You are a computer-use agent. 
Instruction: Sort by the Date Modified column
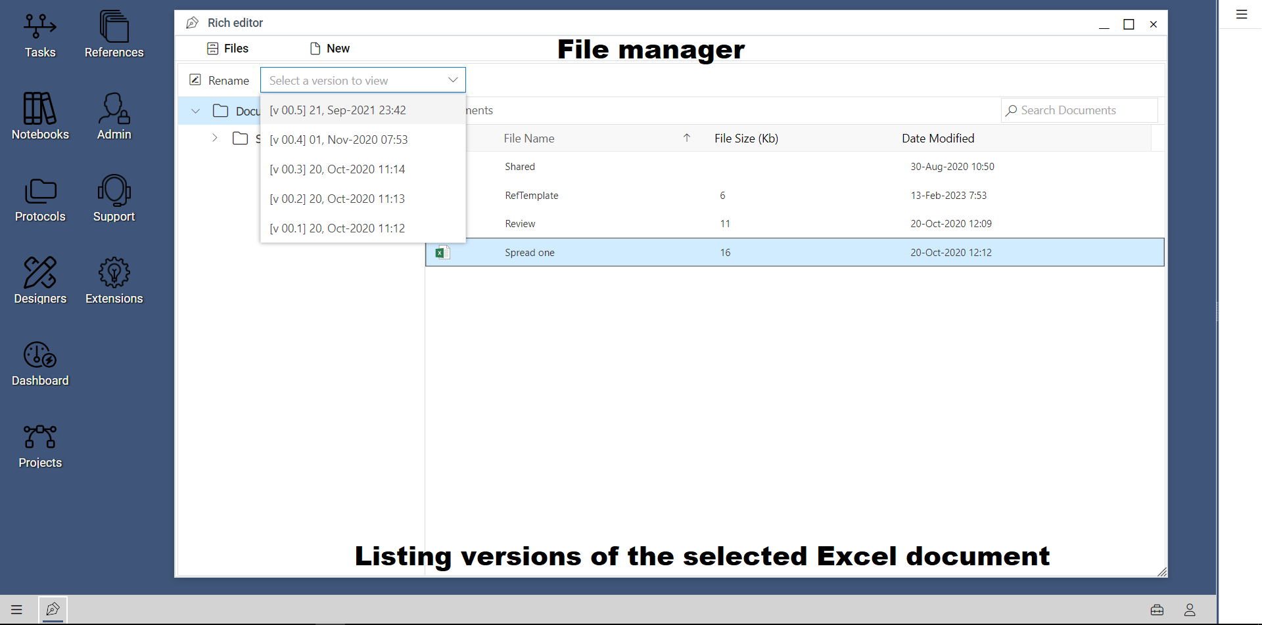click(x=938, y=139)
